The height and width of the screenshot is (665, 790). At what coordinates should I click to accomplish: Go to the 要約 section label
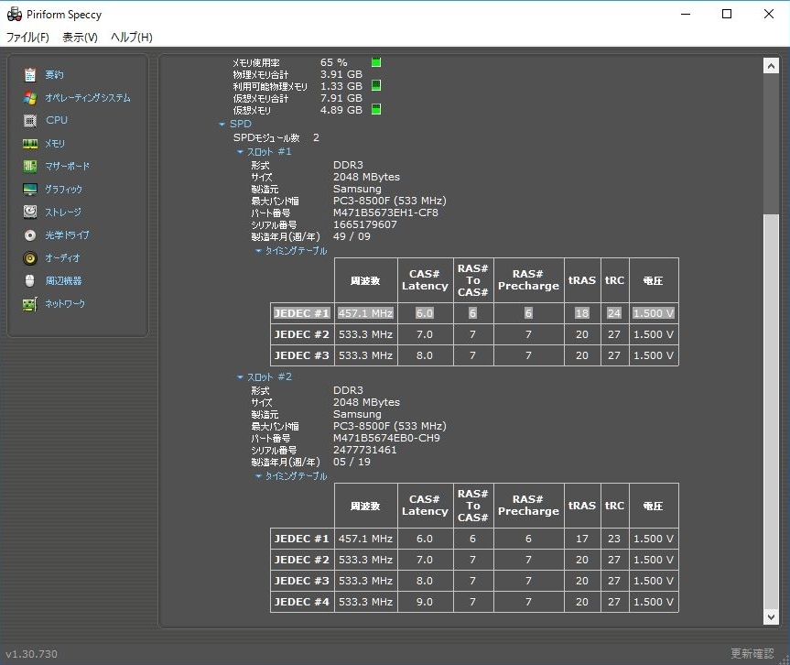pos(54,74)
